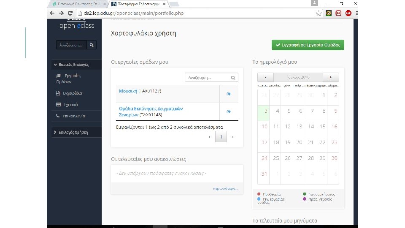This screenshot has height=228, width=405.
Task: Click the περισσότερα announcements link
Action: pyautogui.click(x=225, y=188)
